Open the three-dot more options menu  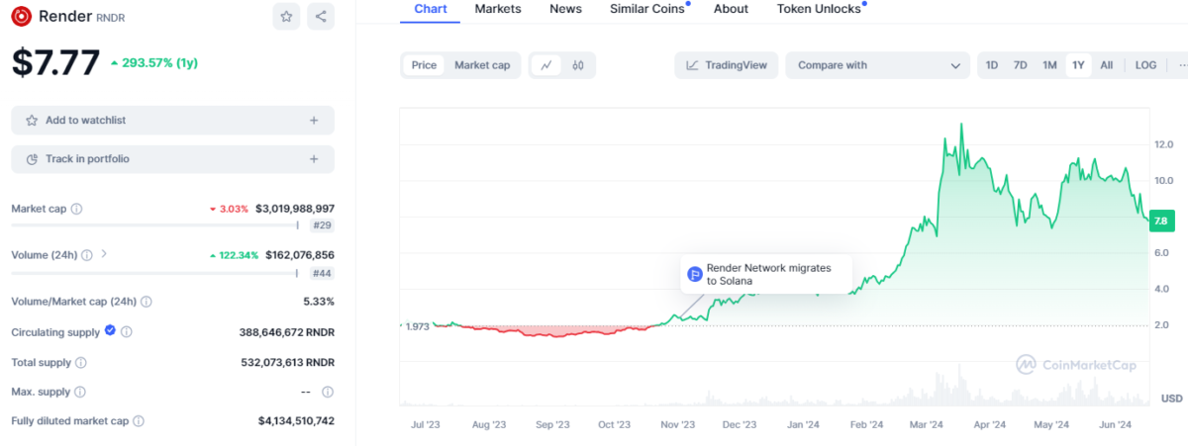point(1178,65)
